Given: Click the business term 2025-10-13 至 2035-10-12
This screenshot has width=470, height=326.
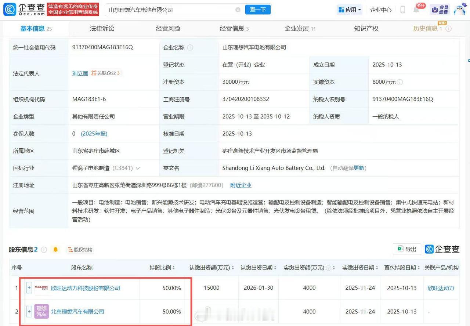Looking at the screenshot, I should (x=256, y=116).
